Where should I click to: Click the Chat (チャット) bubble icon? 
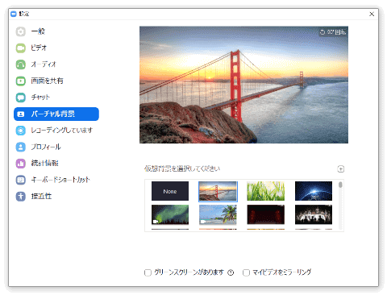coord(21,98)
